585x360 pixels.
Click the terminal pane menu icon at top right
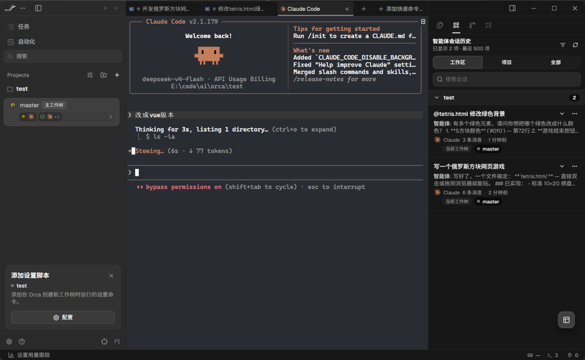tap(423, 22)
